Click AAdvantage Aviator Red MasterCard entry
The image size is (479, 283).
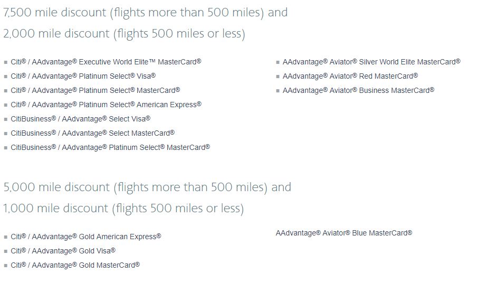point(350,76)
